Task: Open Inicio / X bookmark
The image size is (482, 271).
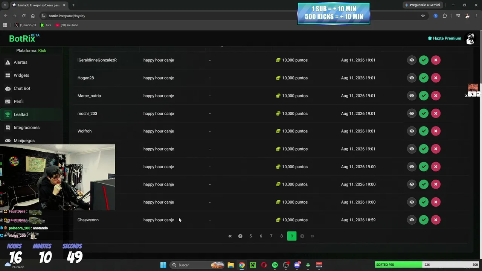Action: (26, 25)
